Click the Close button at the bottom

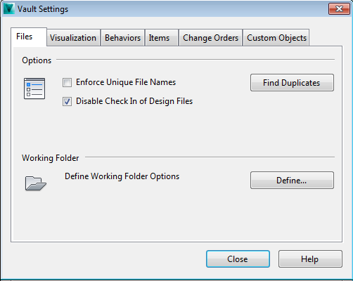click(x=238, y=259)
